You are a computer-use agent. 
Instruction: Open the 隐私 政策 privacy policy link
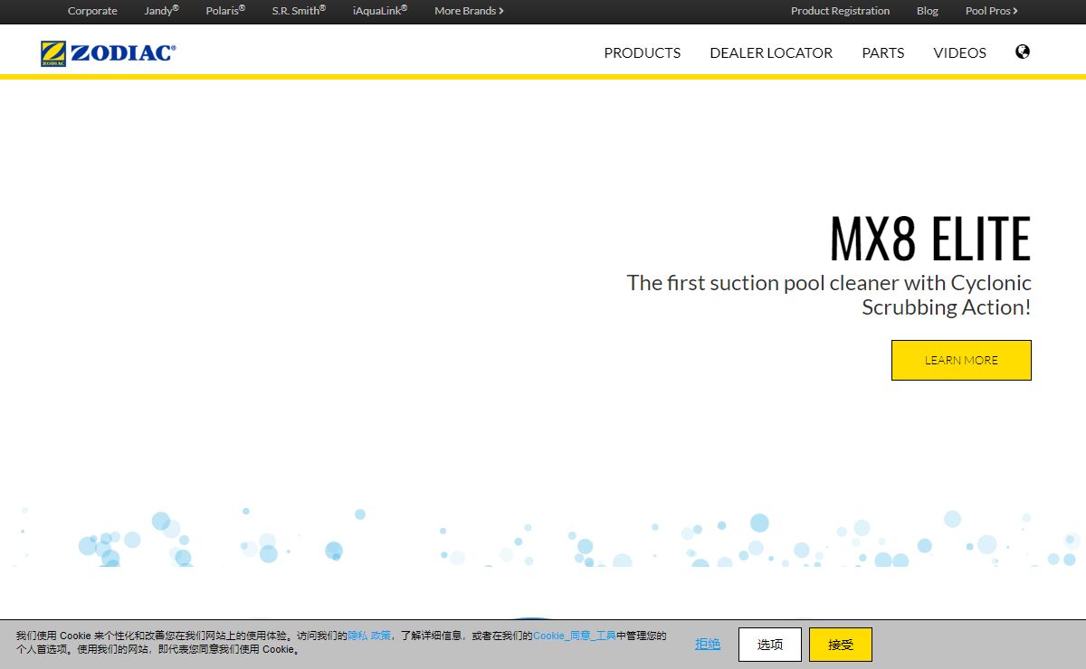point(370,636)
